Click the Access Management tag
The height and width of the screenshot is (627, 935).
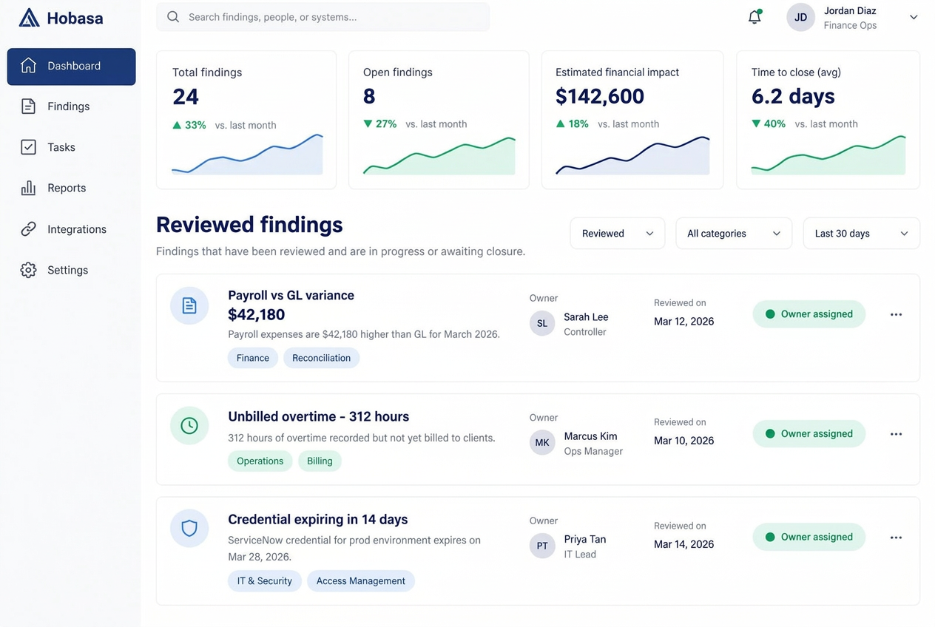361,581
